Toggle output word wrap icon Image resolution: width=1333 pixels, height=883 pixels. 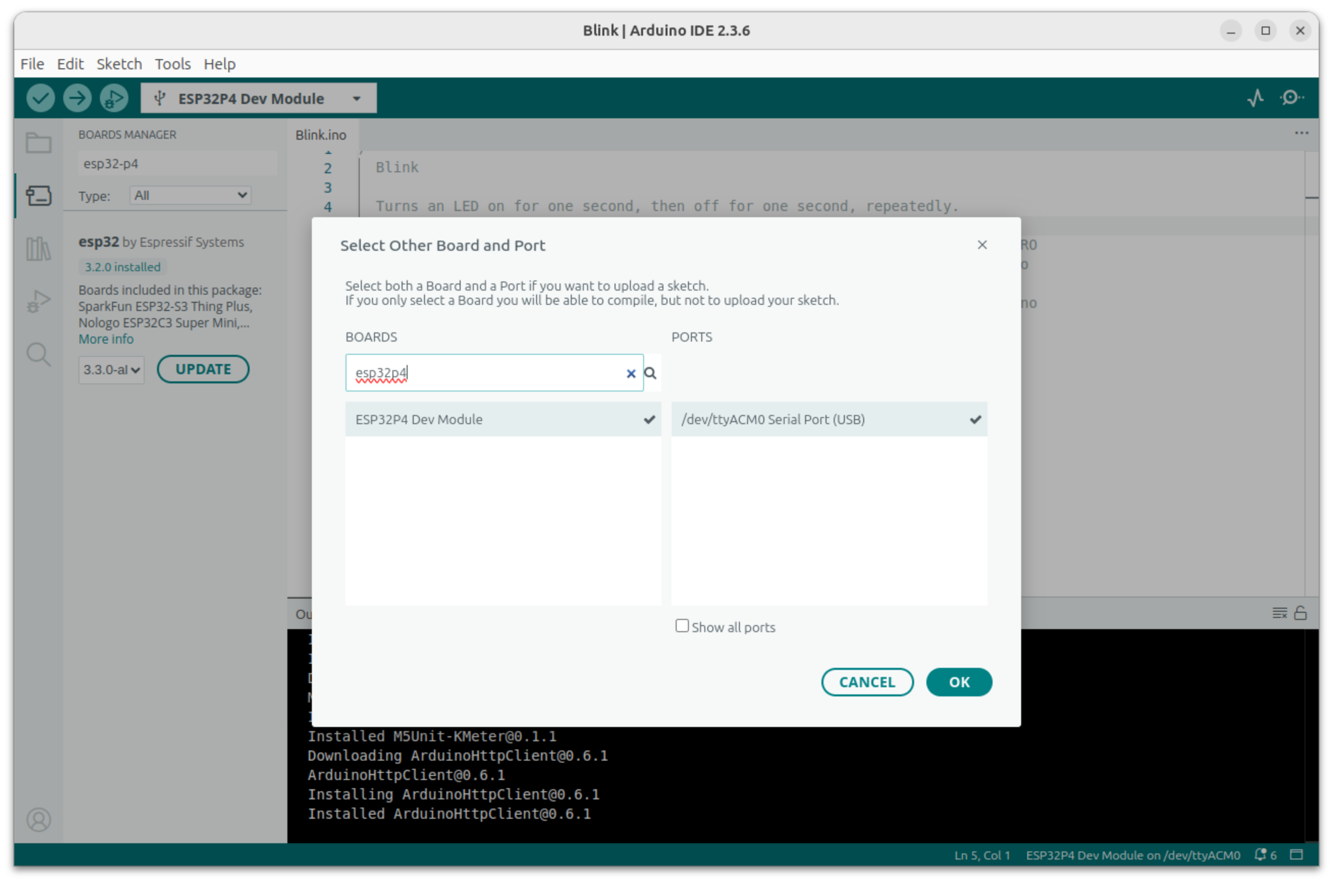1279,613
